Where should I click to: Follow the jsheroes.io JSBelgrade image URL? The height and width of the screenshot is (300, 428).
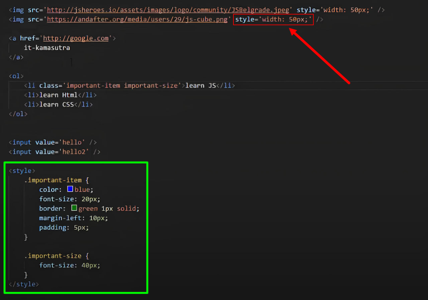(168, 10)
